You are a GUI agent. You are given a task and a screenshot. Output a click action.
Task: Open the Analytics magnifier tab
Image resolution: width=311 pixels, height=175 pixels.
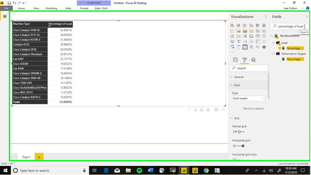253,60
